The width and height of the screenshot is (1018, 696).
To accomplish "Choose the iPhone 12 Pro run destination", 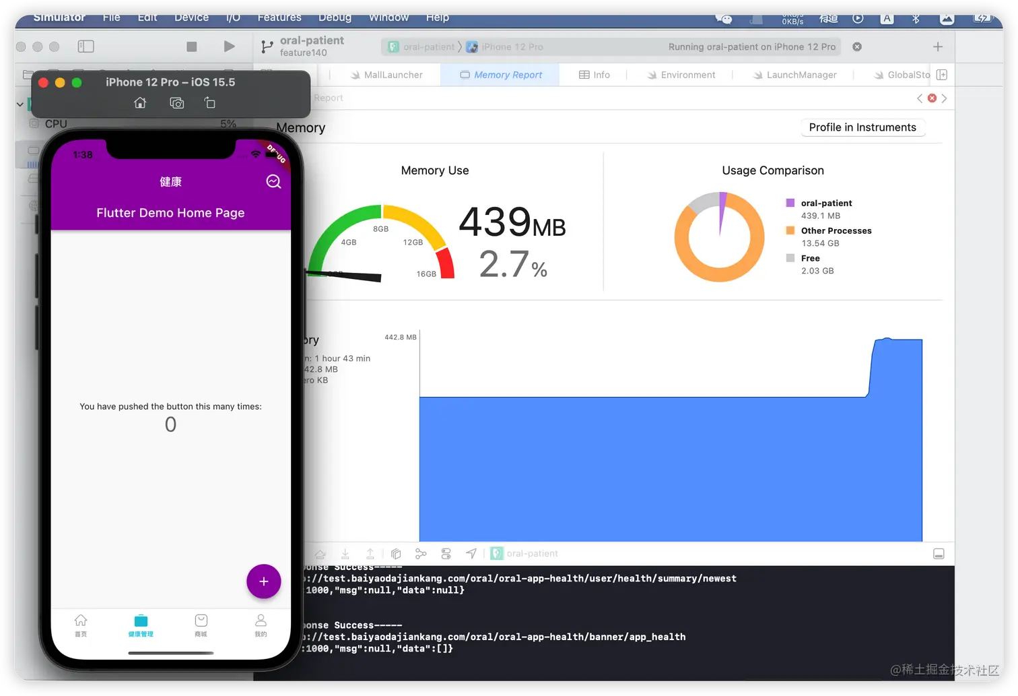I will [x=505, y=46].
